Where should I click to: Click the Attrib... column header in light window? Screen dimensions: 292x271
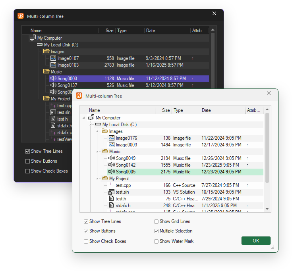(x=254, y=110)
